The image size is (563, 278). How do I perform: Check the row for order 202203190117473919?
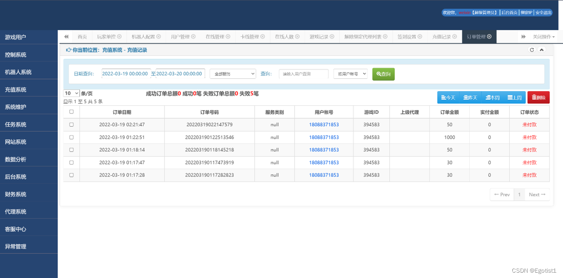[x=71, y=162]
